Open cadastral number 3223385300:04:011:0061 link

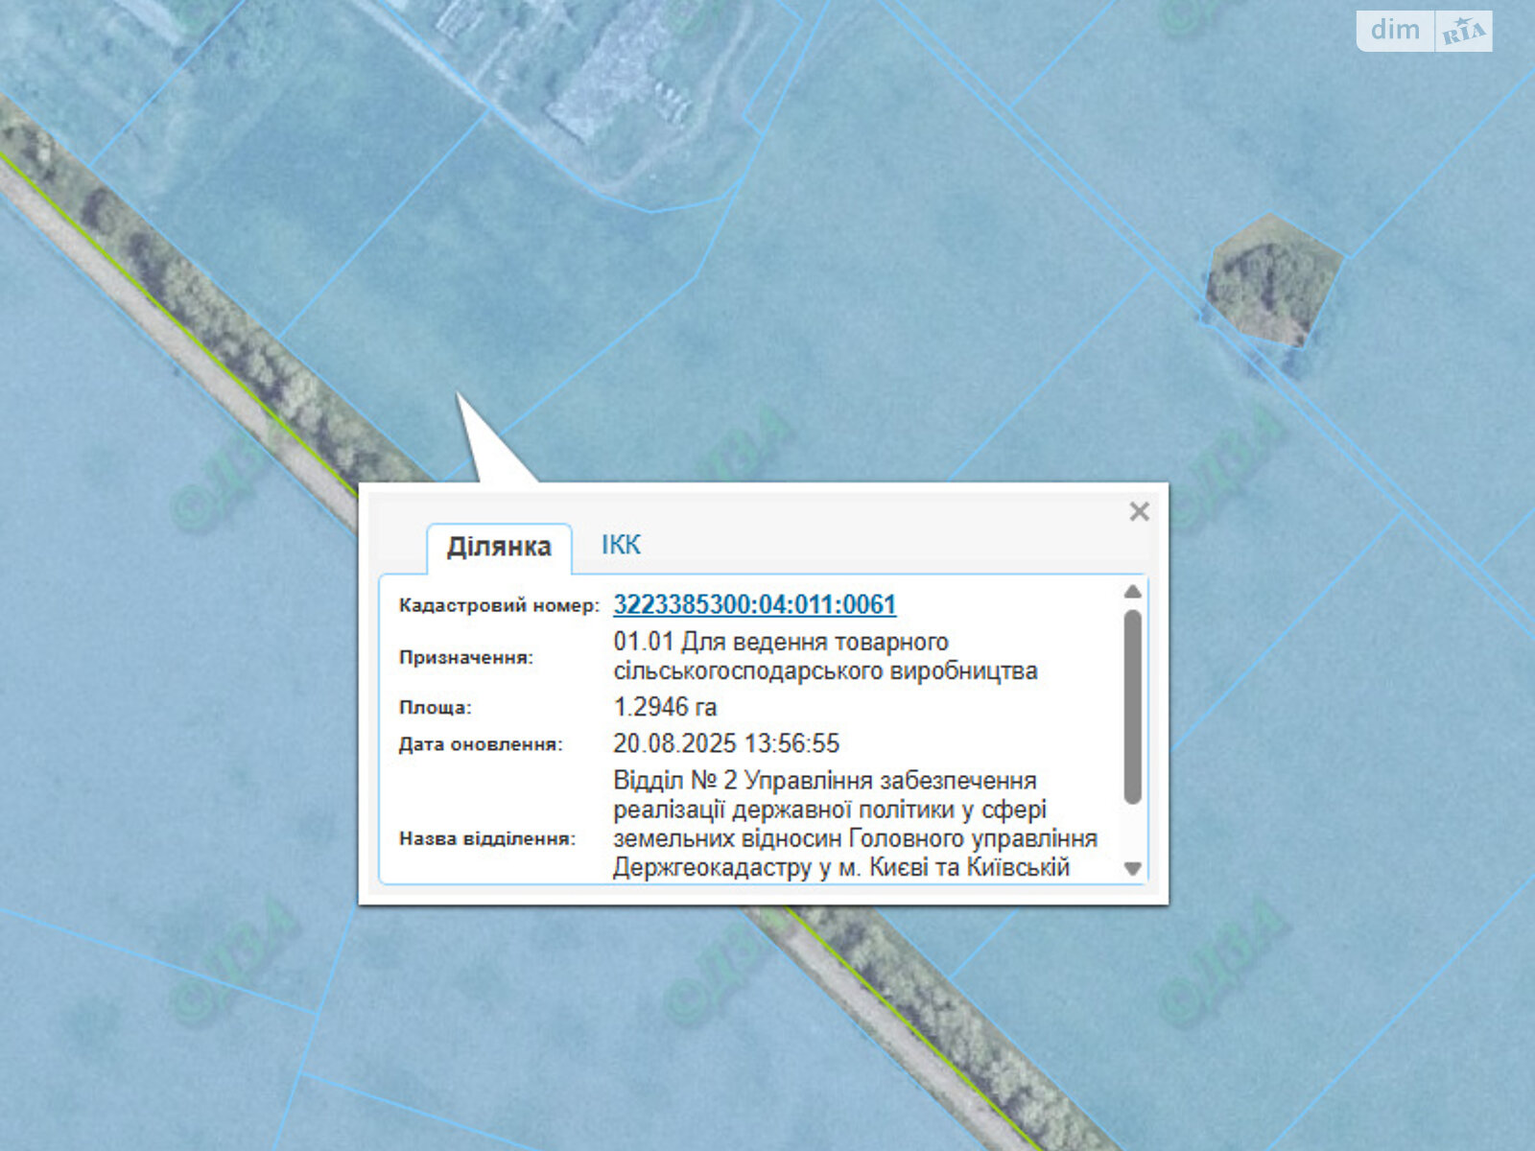tap(754, 605)
